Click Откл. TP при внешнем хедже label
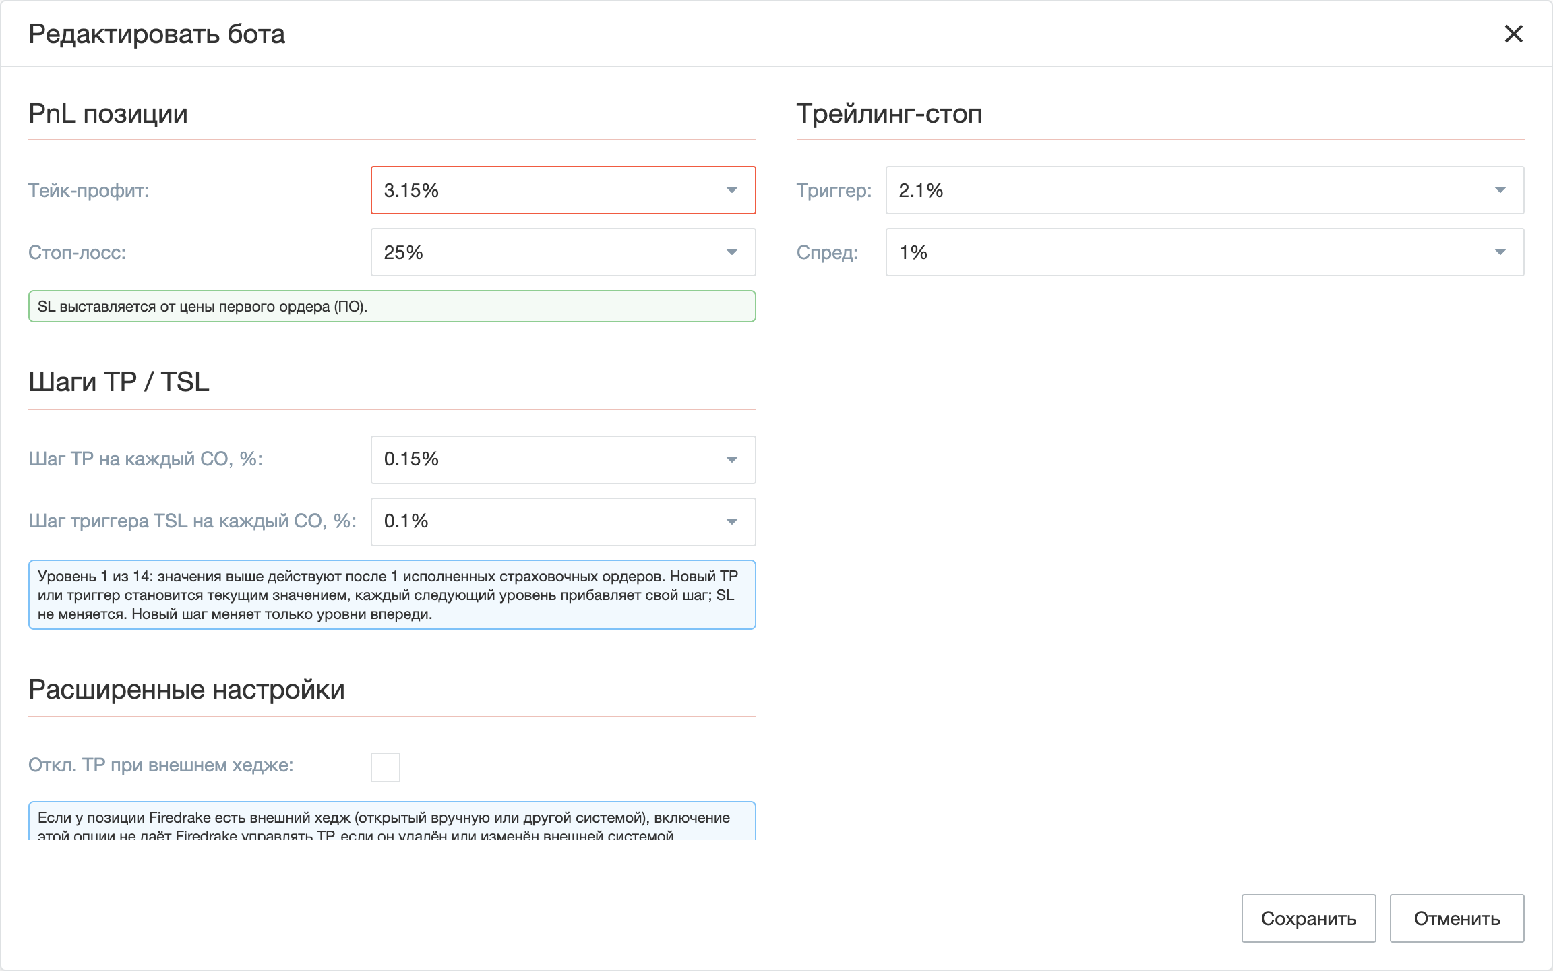 [x=160, y=765]
